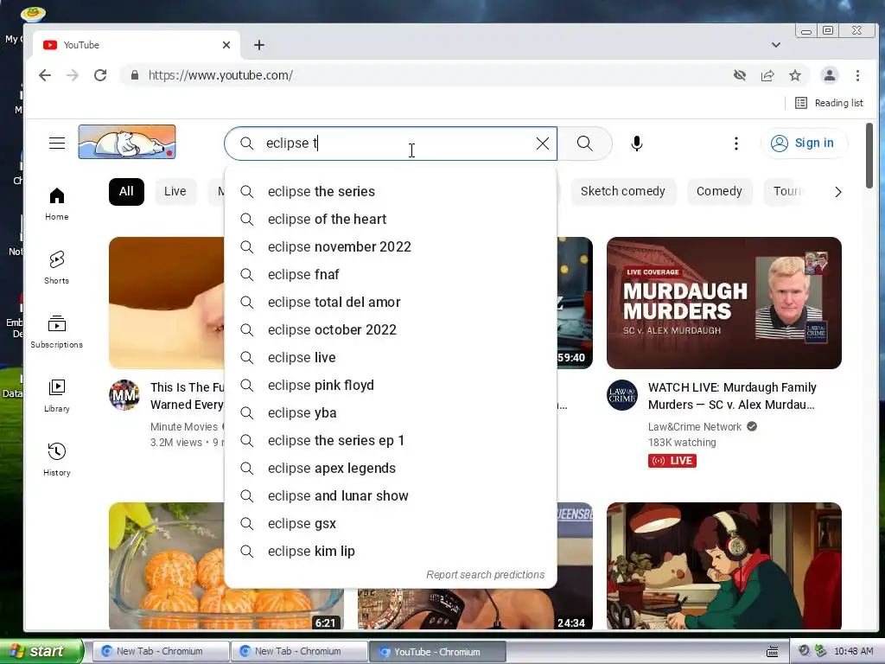
Task: Open the tab search dropdown chevron
Action: (776, 45)
